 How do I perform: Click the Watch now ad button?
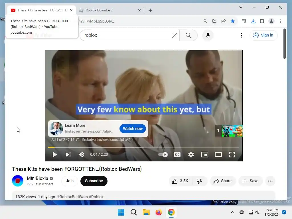tap(133, 129)
